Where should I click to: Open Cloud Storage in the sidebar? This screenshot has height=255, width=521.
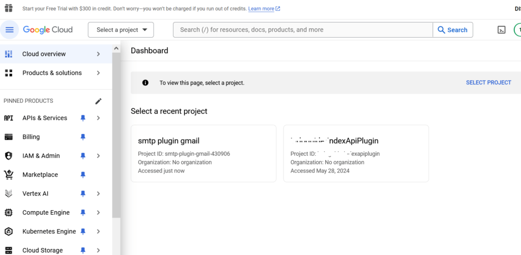(x=43, y=250)
